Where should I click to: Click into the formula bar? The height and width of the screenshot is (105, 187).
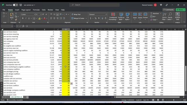coord(105,26)
